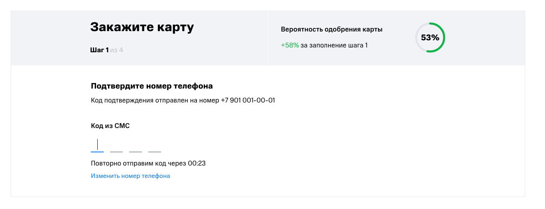Click the 53% text inside the ring
545x209 pixels.
click(430, 38)
